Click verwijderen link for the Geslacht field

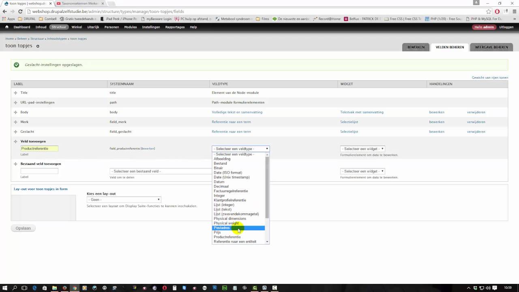476,132
